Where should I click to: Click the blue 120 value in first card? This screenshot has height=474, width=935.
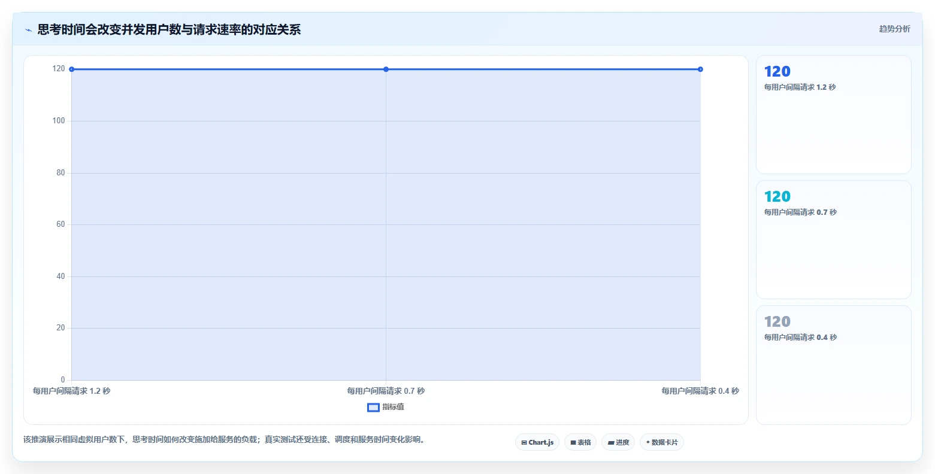(777, 71)
